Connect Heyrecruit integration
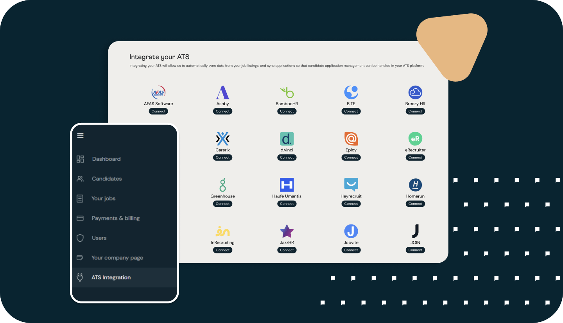 pos(351,203)
